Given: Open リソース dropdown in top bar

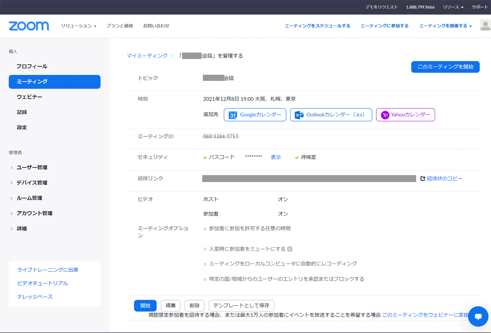Looking at the screenshot, I should [x=453, y=7].
